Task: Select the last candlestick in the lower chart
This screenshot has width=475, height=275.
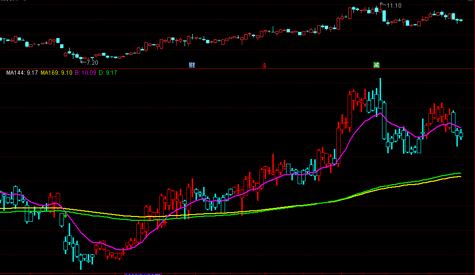Action: (x=461, y=135)
